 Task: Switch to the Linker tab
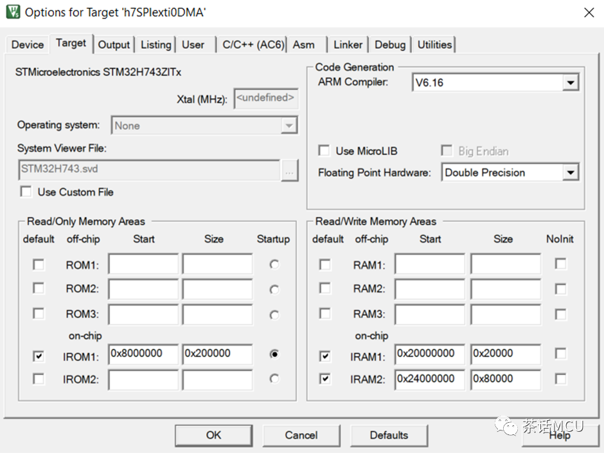click(x=348, y=45)
